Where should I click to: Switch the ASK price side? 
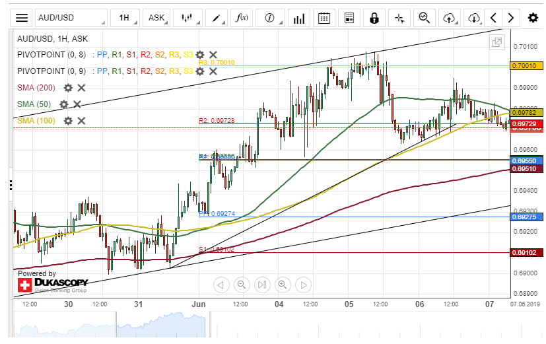tap(157, 18)
